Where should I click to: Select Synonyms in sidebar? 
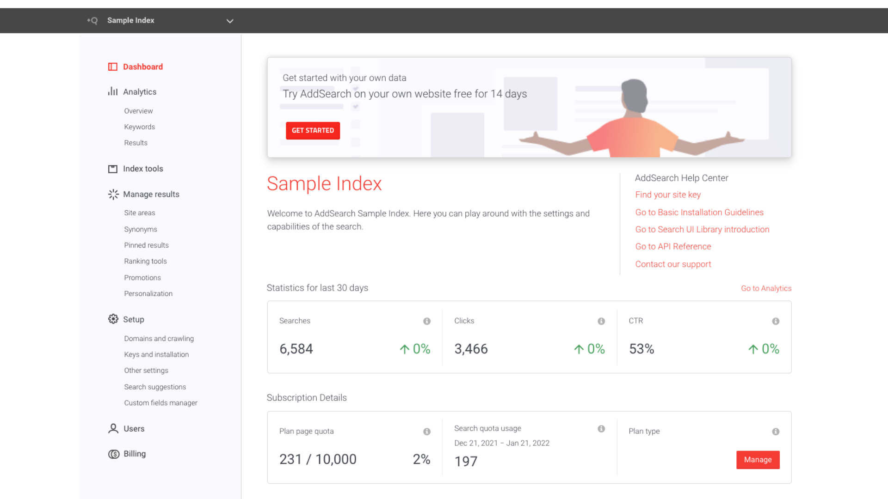[x=141, y=229]
